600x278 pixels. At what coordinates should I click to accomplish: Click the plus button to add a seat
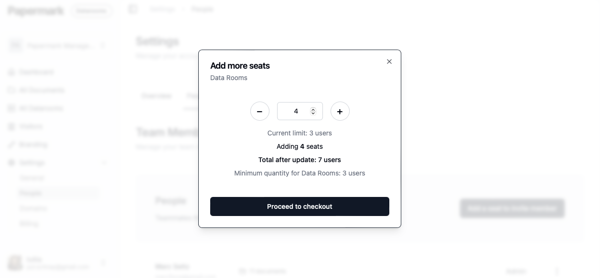pyautogui.click(x=340, y=111)
